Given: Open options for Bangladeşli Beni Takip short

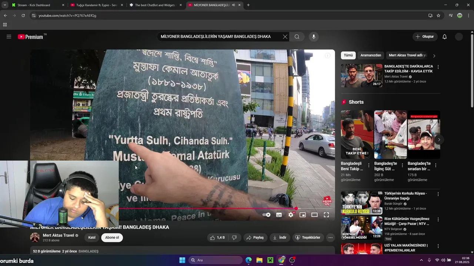Looking at the screenshot, I should coord(368,166).
